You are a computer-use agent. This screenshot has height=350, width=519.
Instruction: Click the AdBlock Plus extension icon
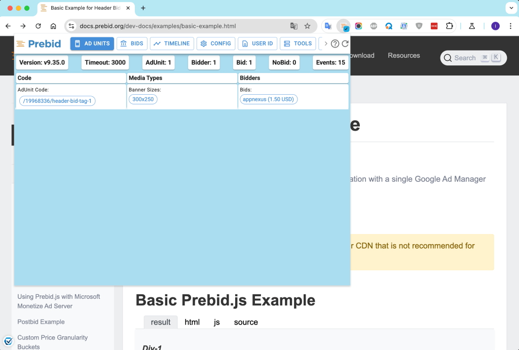374,26
